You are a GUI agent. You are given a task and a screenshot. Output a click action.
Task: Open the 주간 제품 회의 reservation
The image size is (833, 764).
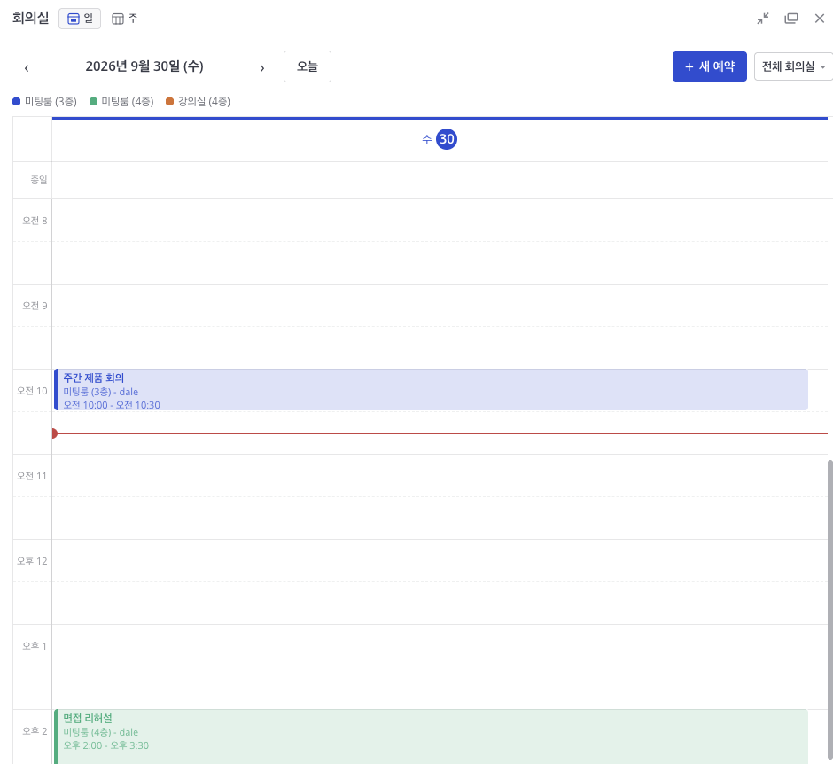(x=431, y=389)
